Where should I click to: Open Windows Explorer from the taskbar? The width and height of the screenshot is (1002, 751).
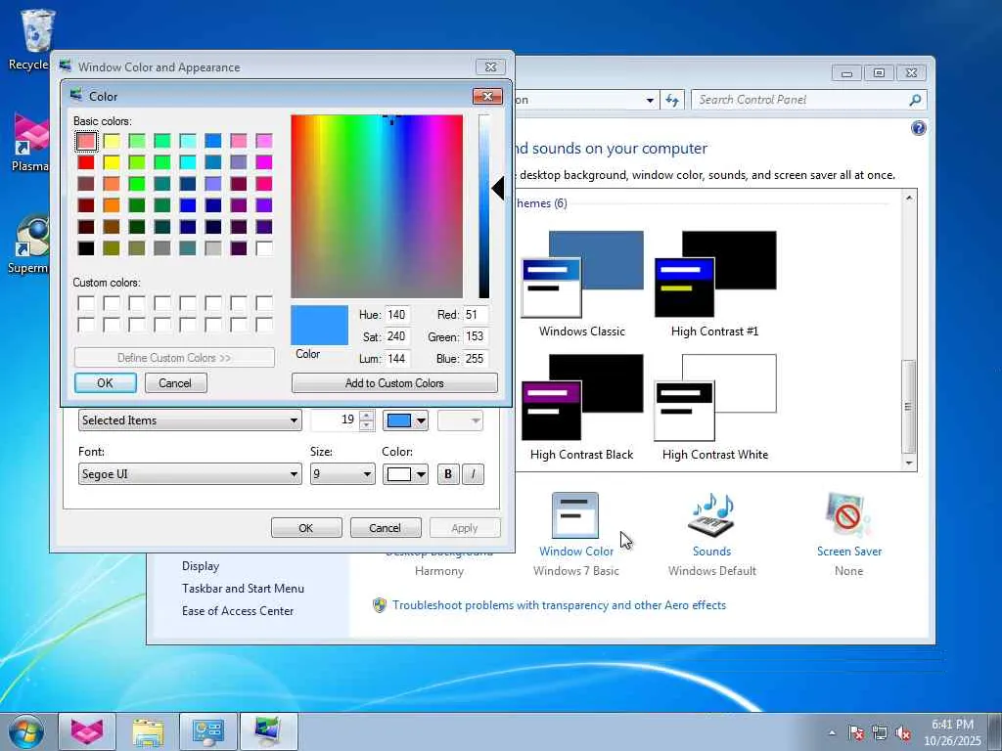[x=148, y=731]
